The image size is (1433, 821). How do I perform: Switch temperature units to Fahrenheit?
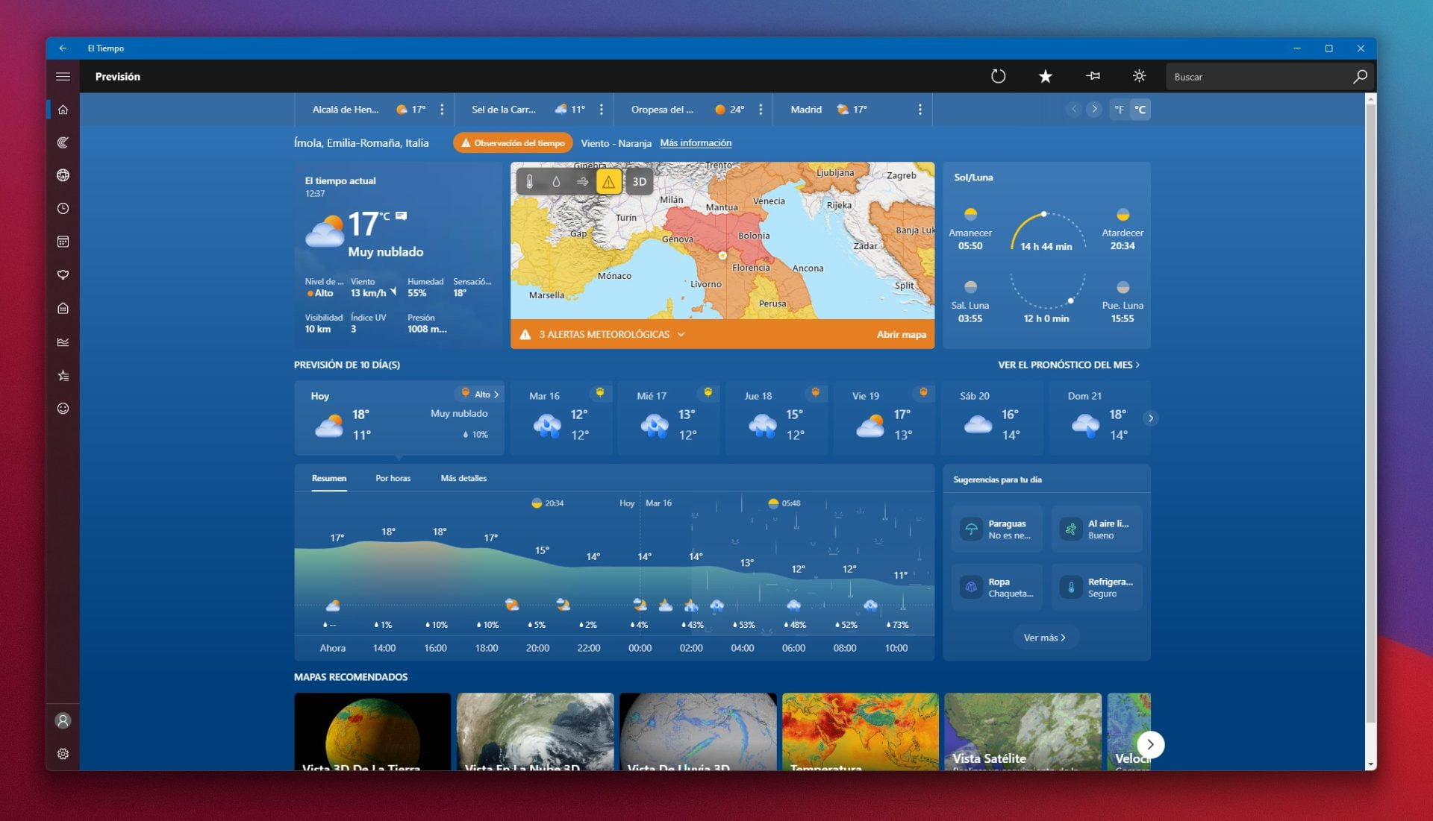click(x=1120, y=109)
